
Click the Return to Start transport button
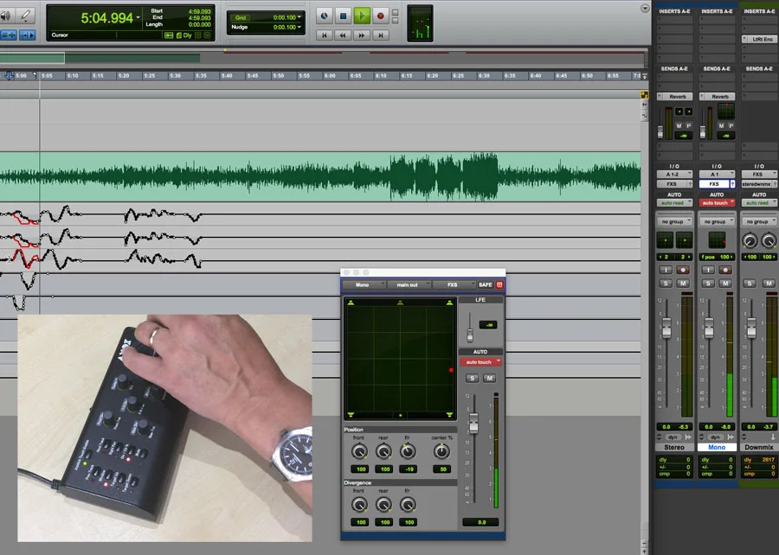[325, 35]
